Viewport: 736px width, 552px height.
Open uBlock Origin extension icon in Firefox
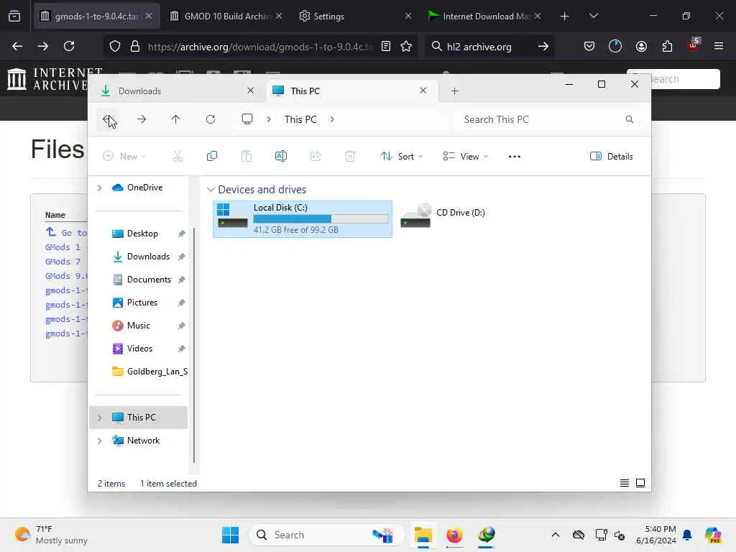[x=694, y=45]
